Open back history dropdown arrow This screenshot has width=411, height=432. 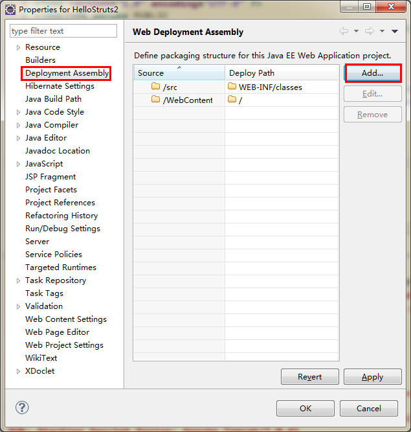click(356, 31)
